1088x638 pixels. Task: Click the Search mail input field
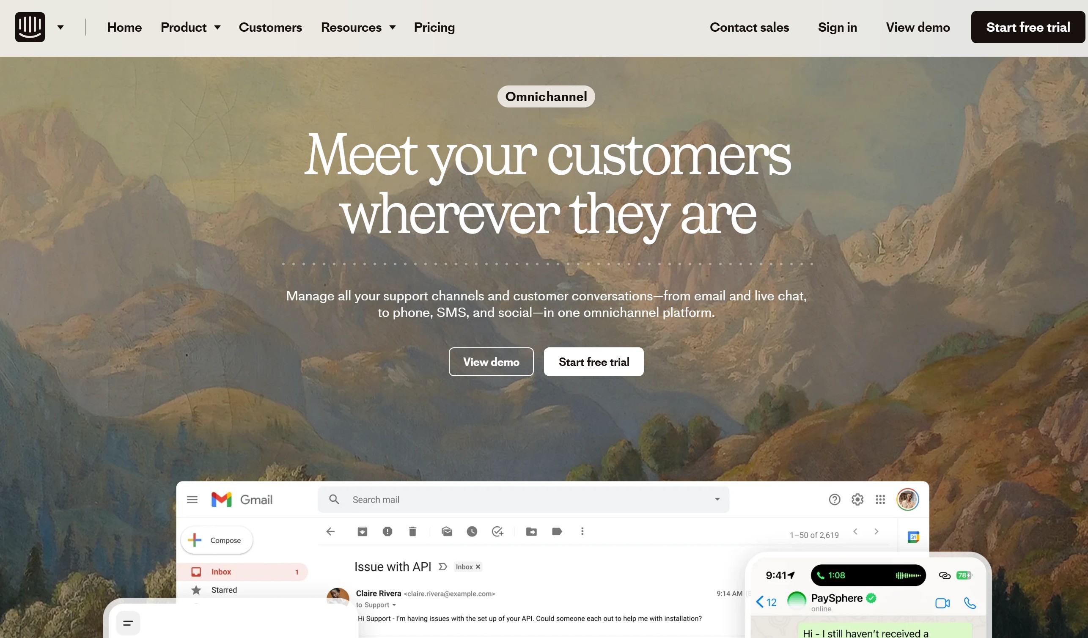click(523, 499)
